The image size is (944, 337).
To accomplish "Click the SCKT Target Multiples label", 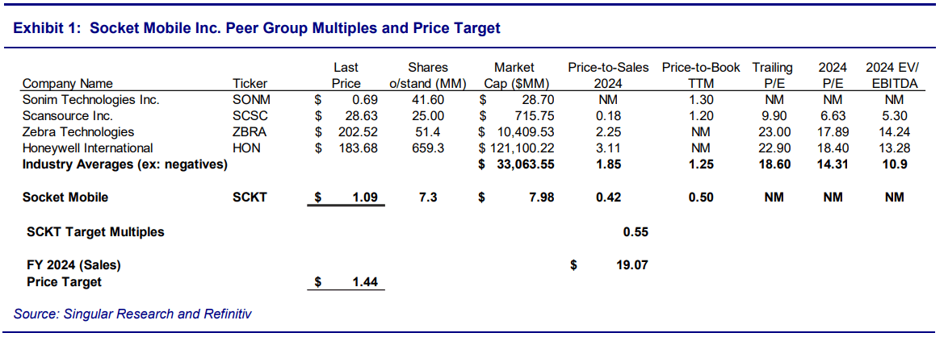I will pos(95,231).
